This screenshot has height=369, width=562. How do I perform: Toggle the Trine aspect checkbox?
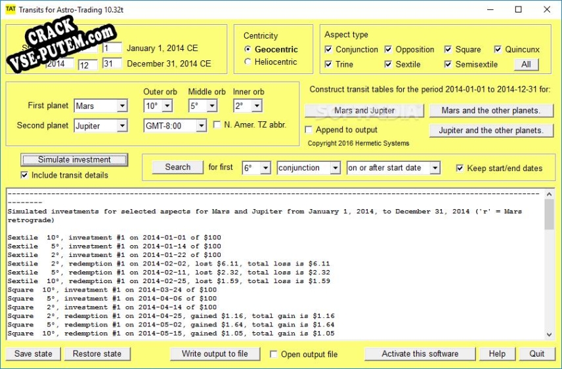(328, 64)
